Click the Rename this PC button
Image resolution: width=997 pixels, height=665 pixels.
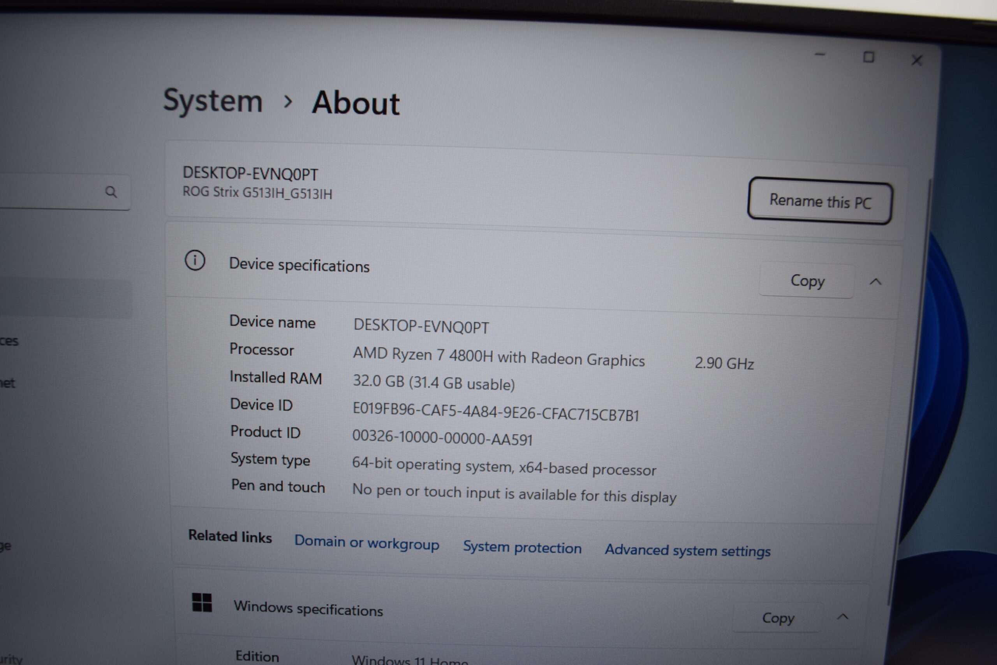(x=820, y=201)
